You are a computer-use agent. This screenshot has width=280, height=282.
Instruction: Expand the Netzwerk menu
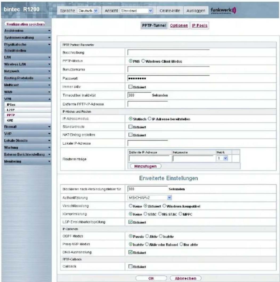[27, 71]
